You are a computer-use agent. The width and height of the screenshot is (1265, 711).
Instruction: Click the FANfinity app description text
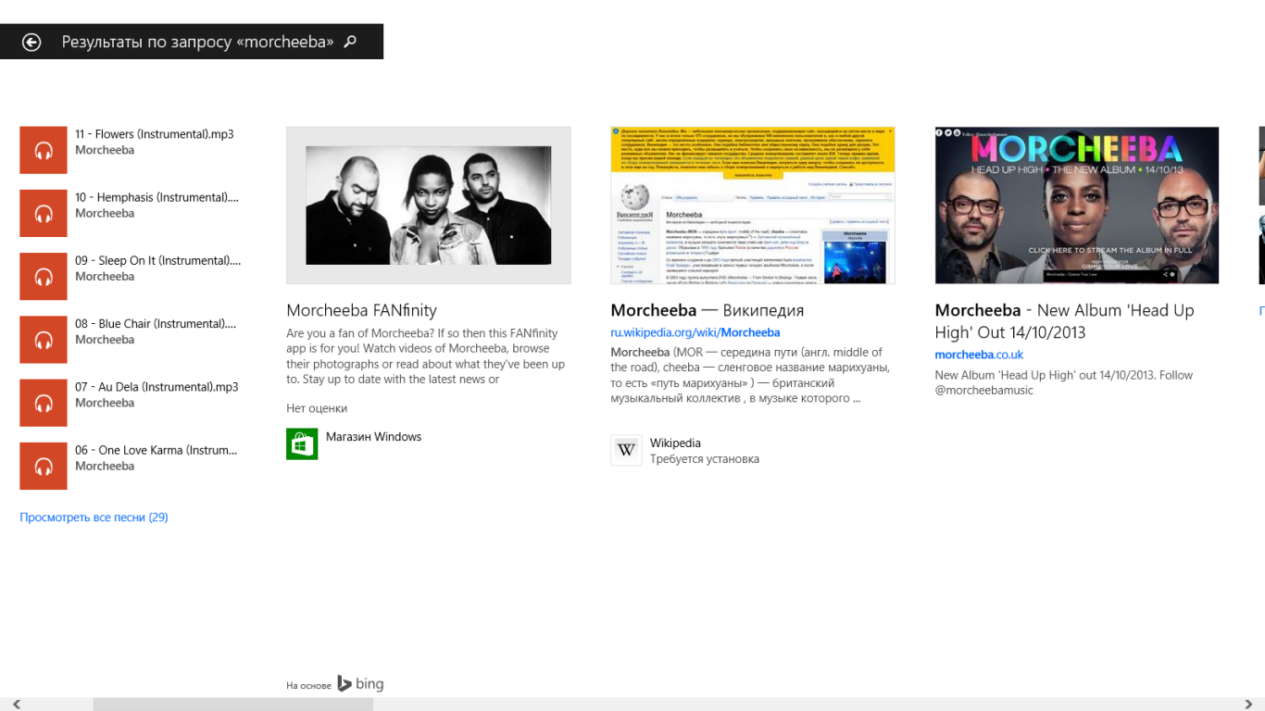pyautogui.click(x=426, y=356)
